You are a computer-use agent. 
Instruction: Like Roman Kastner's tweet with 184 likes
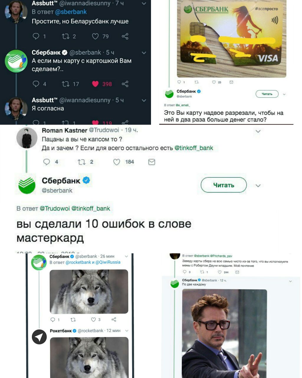pos(117,162)
